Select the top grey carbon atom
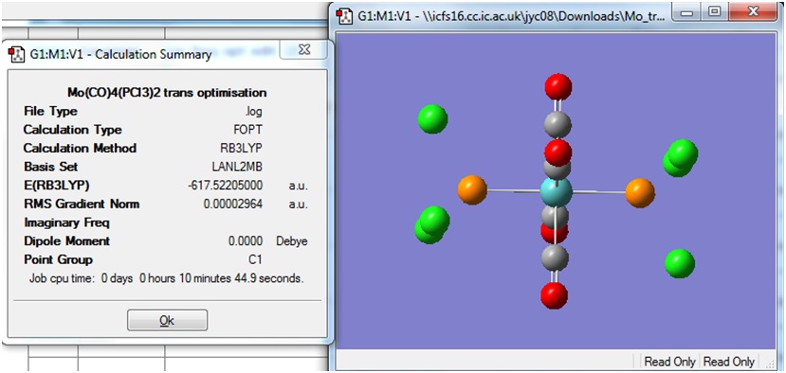Image resolution: width=786 pixels, height=373 pixels. pyautogui.click(x=558, y=124)
